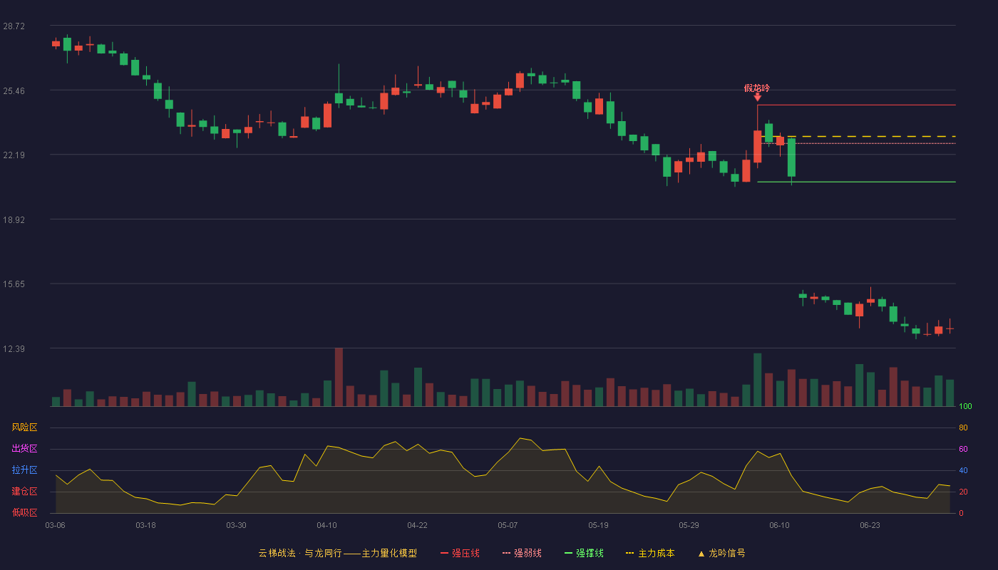Click the yellow triangle 龙吟信号 icon
Image resolution: width=998 pixels, height=570 pixels.
[701, 554]
